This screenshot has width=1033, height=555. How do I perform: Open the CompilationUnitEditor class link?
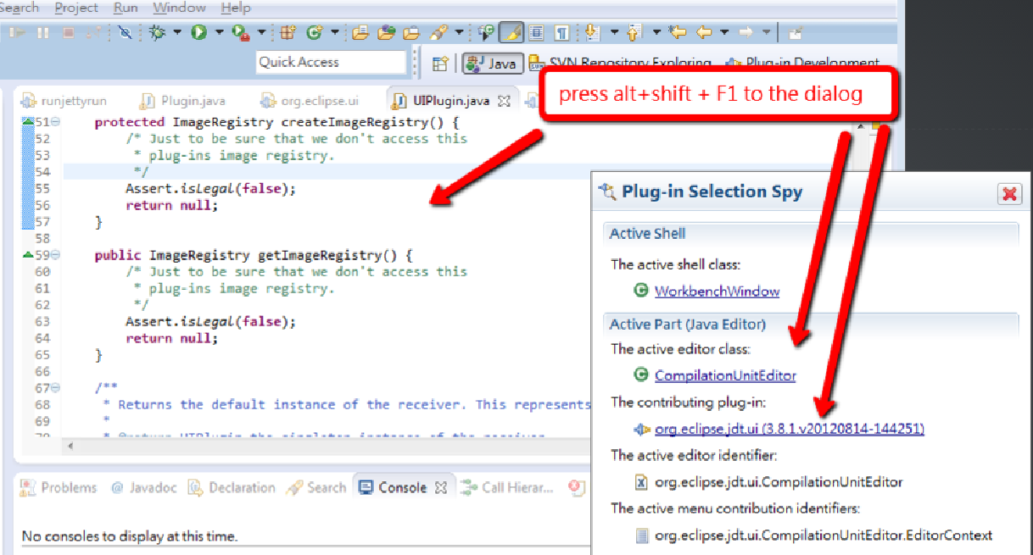pos(725,375)
